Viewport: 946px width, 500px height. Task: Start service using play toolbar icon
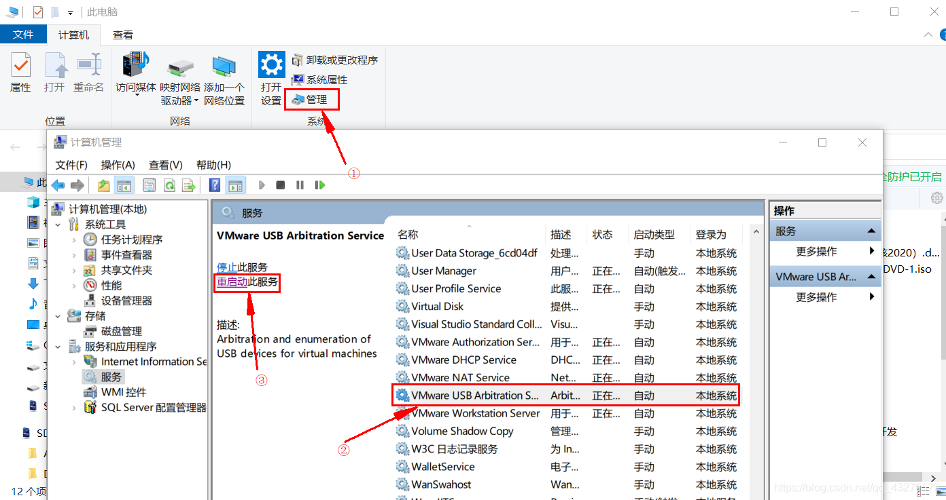(x=262, y=185)
